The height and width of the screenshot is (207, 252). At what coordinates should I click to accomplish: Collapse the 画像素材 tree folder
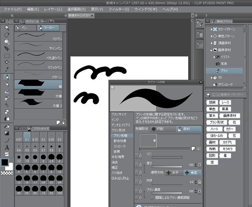tap(211, 50)
